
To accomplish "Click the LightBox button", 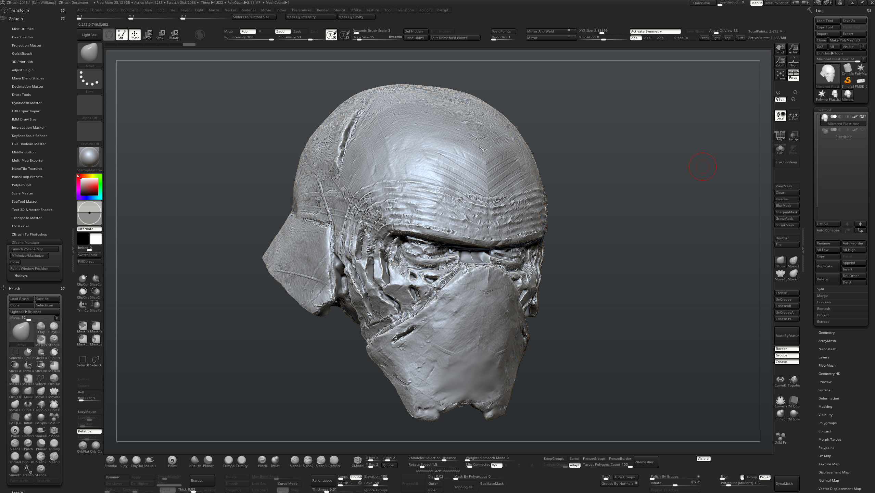I will coord(89,35).
